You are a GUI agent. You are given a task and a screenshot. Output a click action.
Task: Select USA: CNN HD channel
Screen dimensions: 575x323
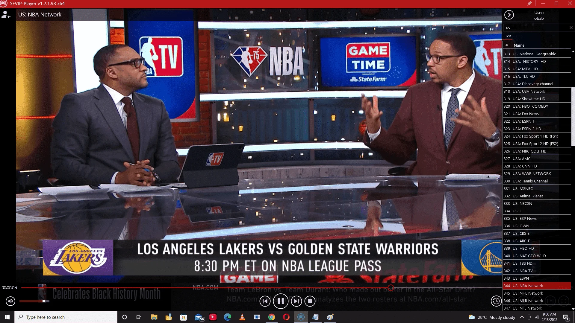tap(537, 166)
